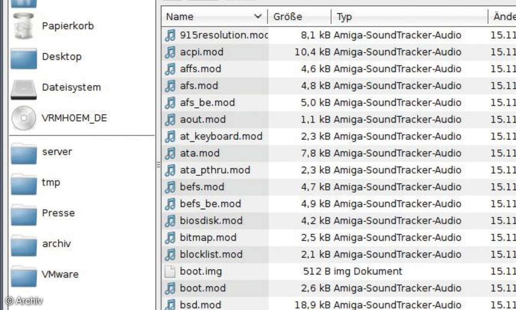The width and height of the screenshot is (516, 310).
Task: Select the file name befs.mod
Action: pyautogui.click(x=202, y=187)
